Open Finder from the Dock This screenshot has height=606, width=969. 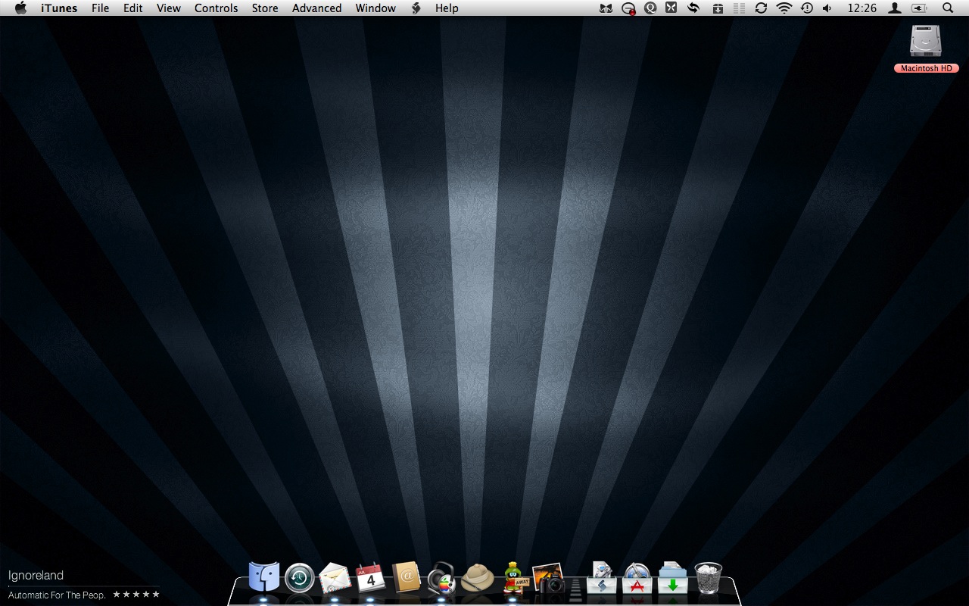coord(264,577)
